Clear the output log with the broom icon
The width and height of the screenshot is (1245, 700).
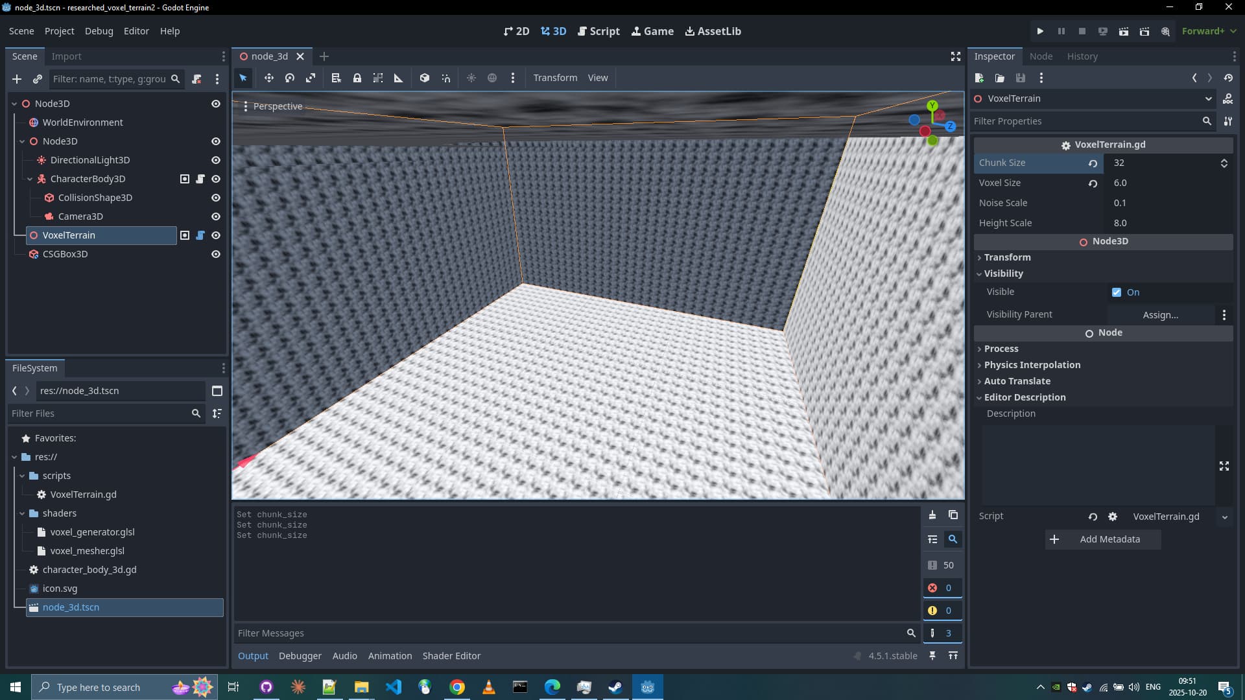pyautogui.click(x=932, y=515)
